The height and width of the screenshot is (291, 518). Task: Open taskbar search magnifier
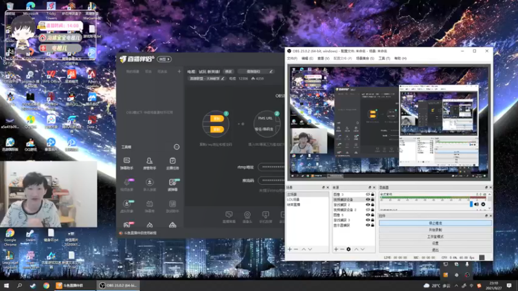[x=19, y=286]
